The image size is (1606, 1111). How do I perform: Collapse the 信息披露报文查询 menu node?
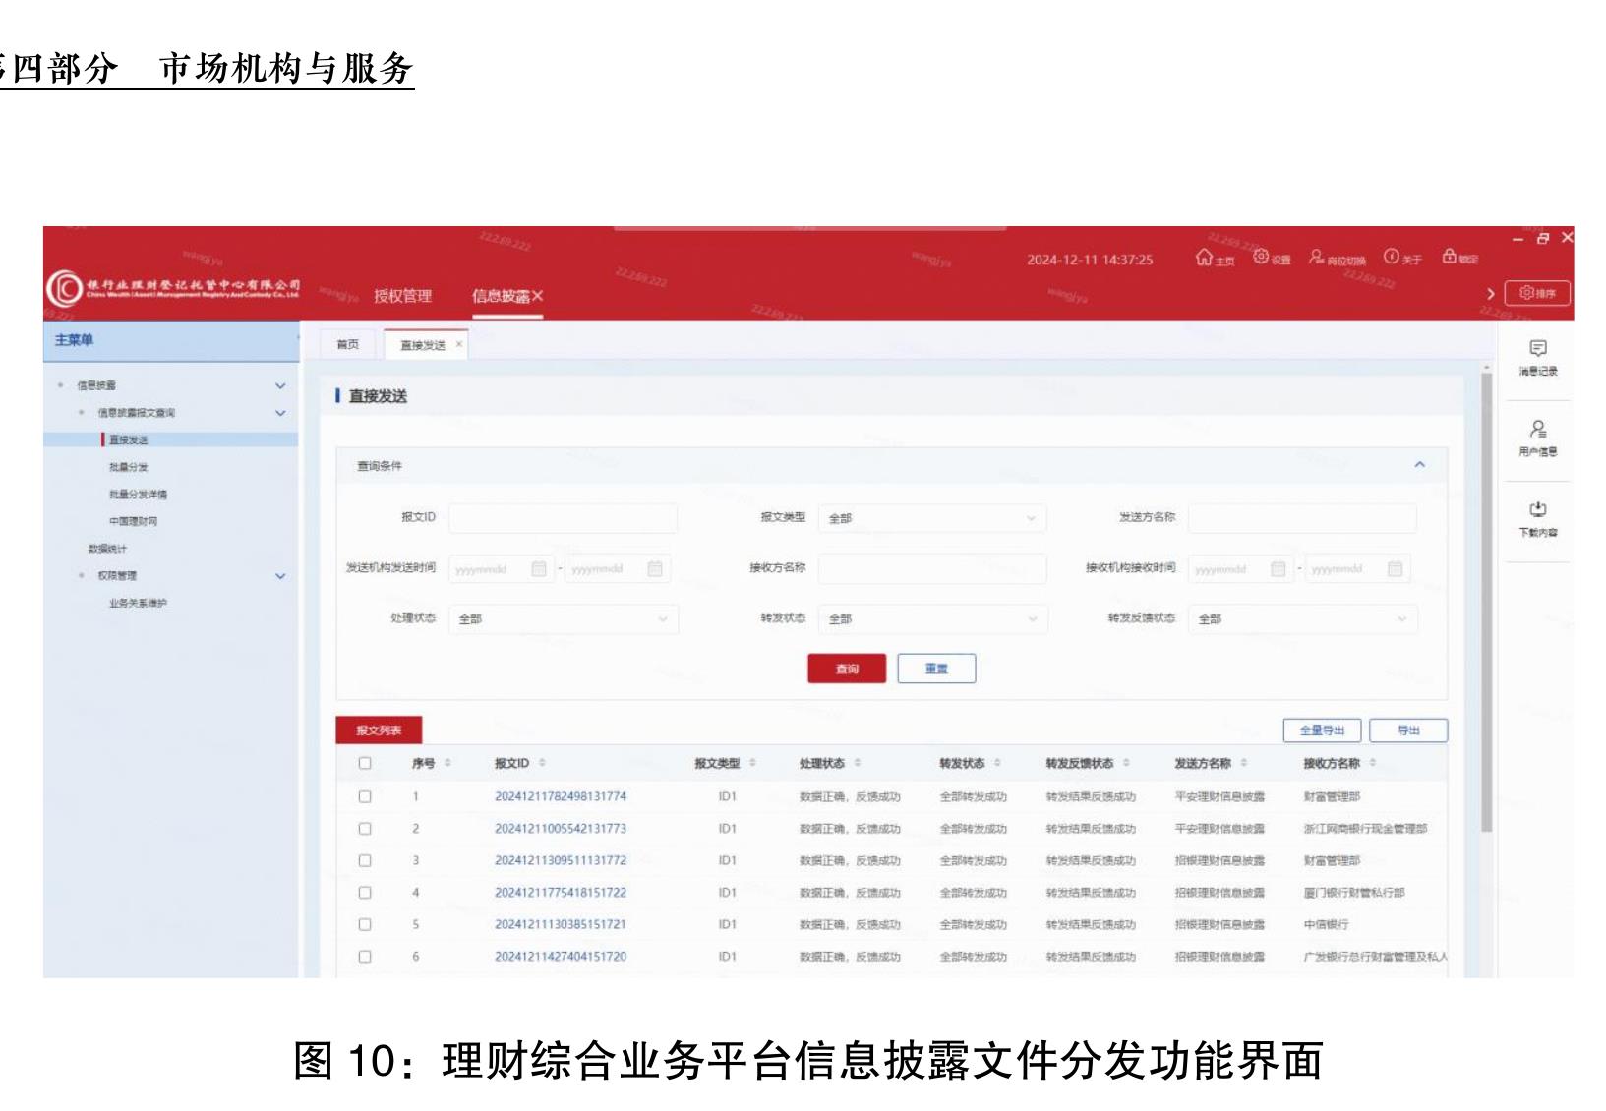tap(280, 414)
